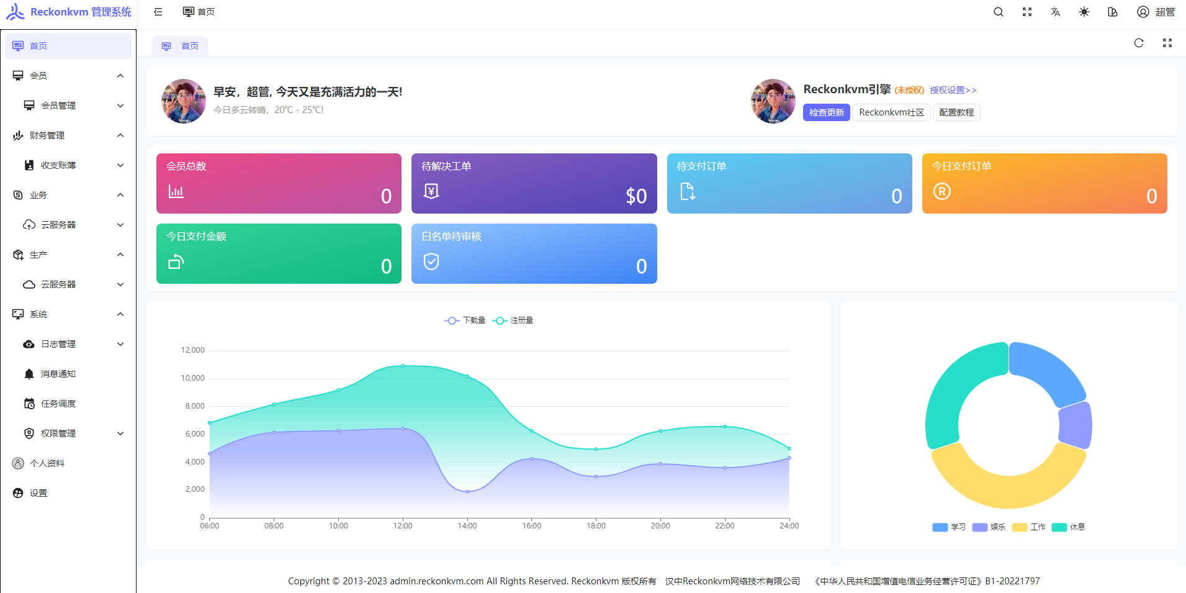
Task: Select the 首页 tab
Action: pyautogui.click(x=181, y=46)
